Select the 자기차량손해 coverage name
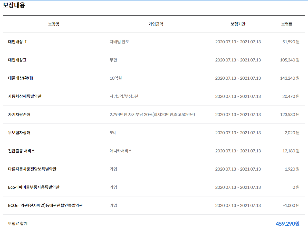 [x=19, y=114]
